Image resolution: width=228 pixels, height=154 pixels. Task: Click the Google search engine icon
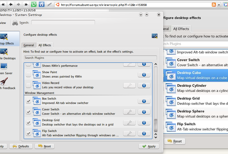pos(225,5)
